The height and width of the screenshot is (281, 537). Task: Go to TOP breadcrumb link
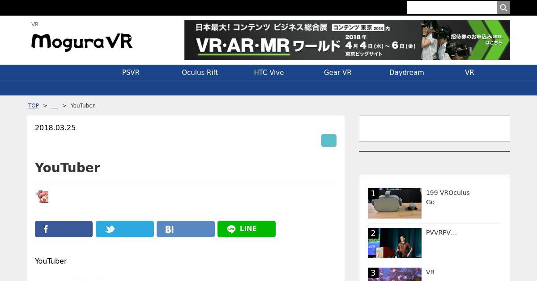34,106
